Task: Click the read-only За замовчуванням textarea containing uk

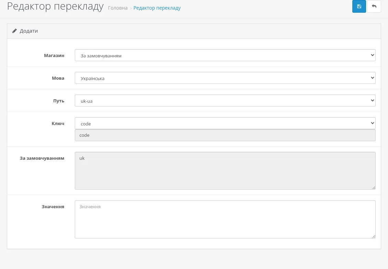Action: tap(225, 171)
